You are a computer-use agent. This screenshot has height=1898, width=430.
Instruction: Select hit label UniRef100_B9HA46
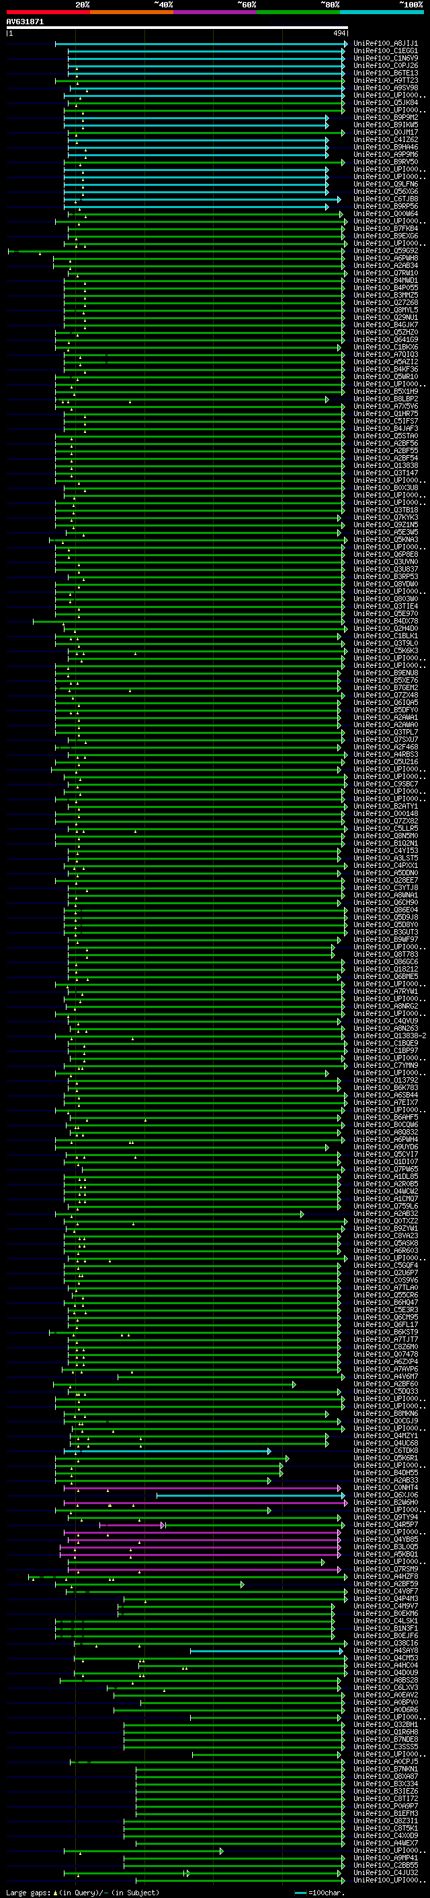(x=385, y=147)
